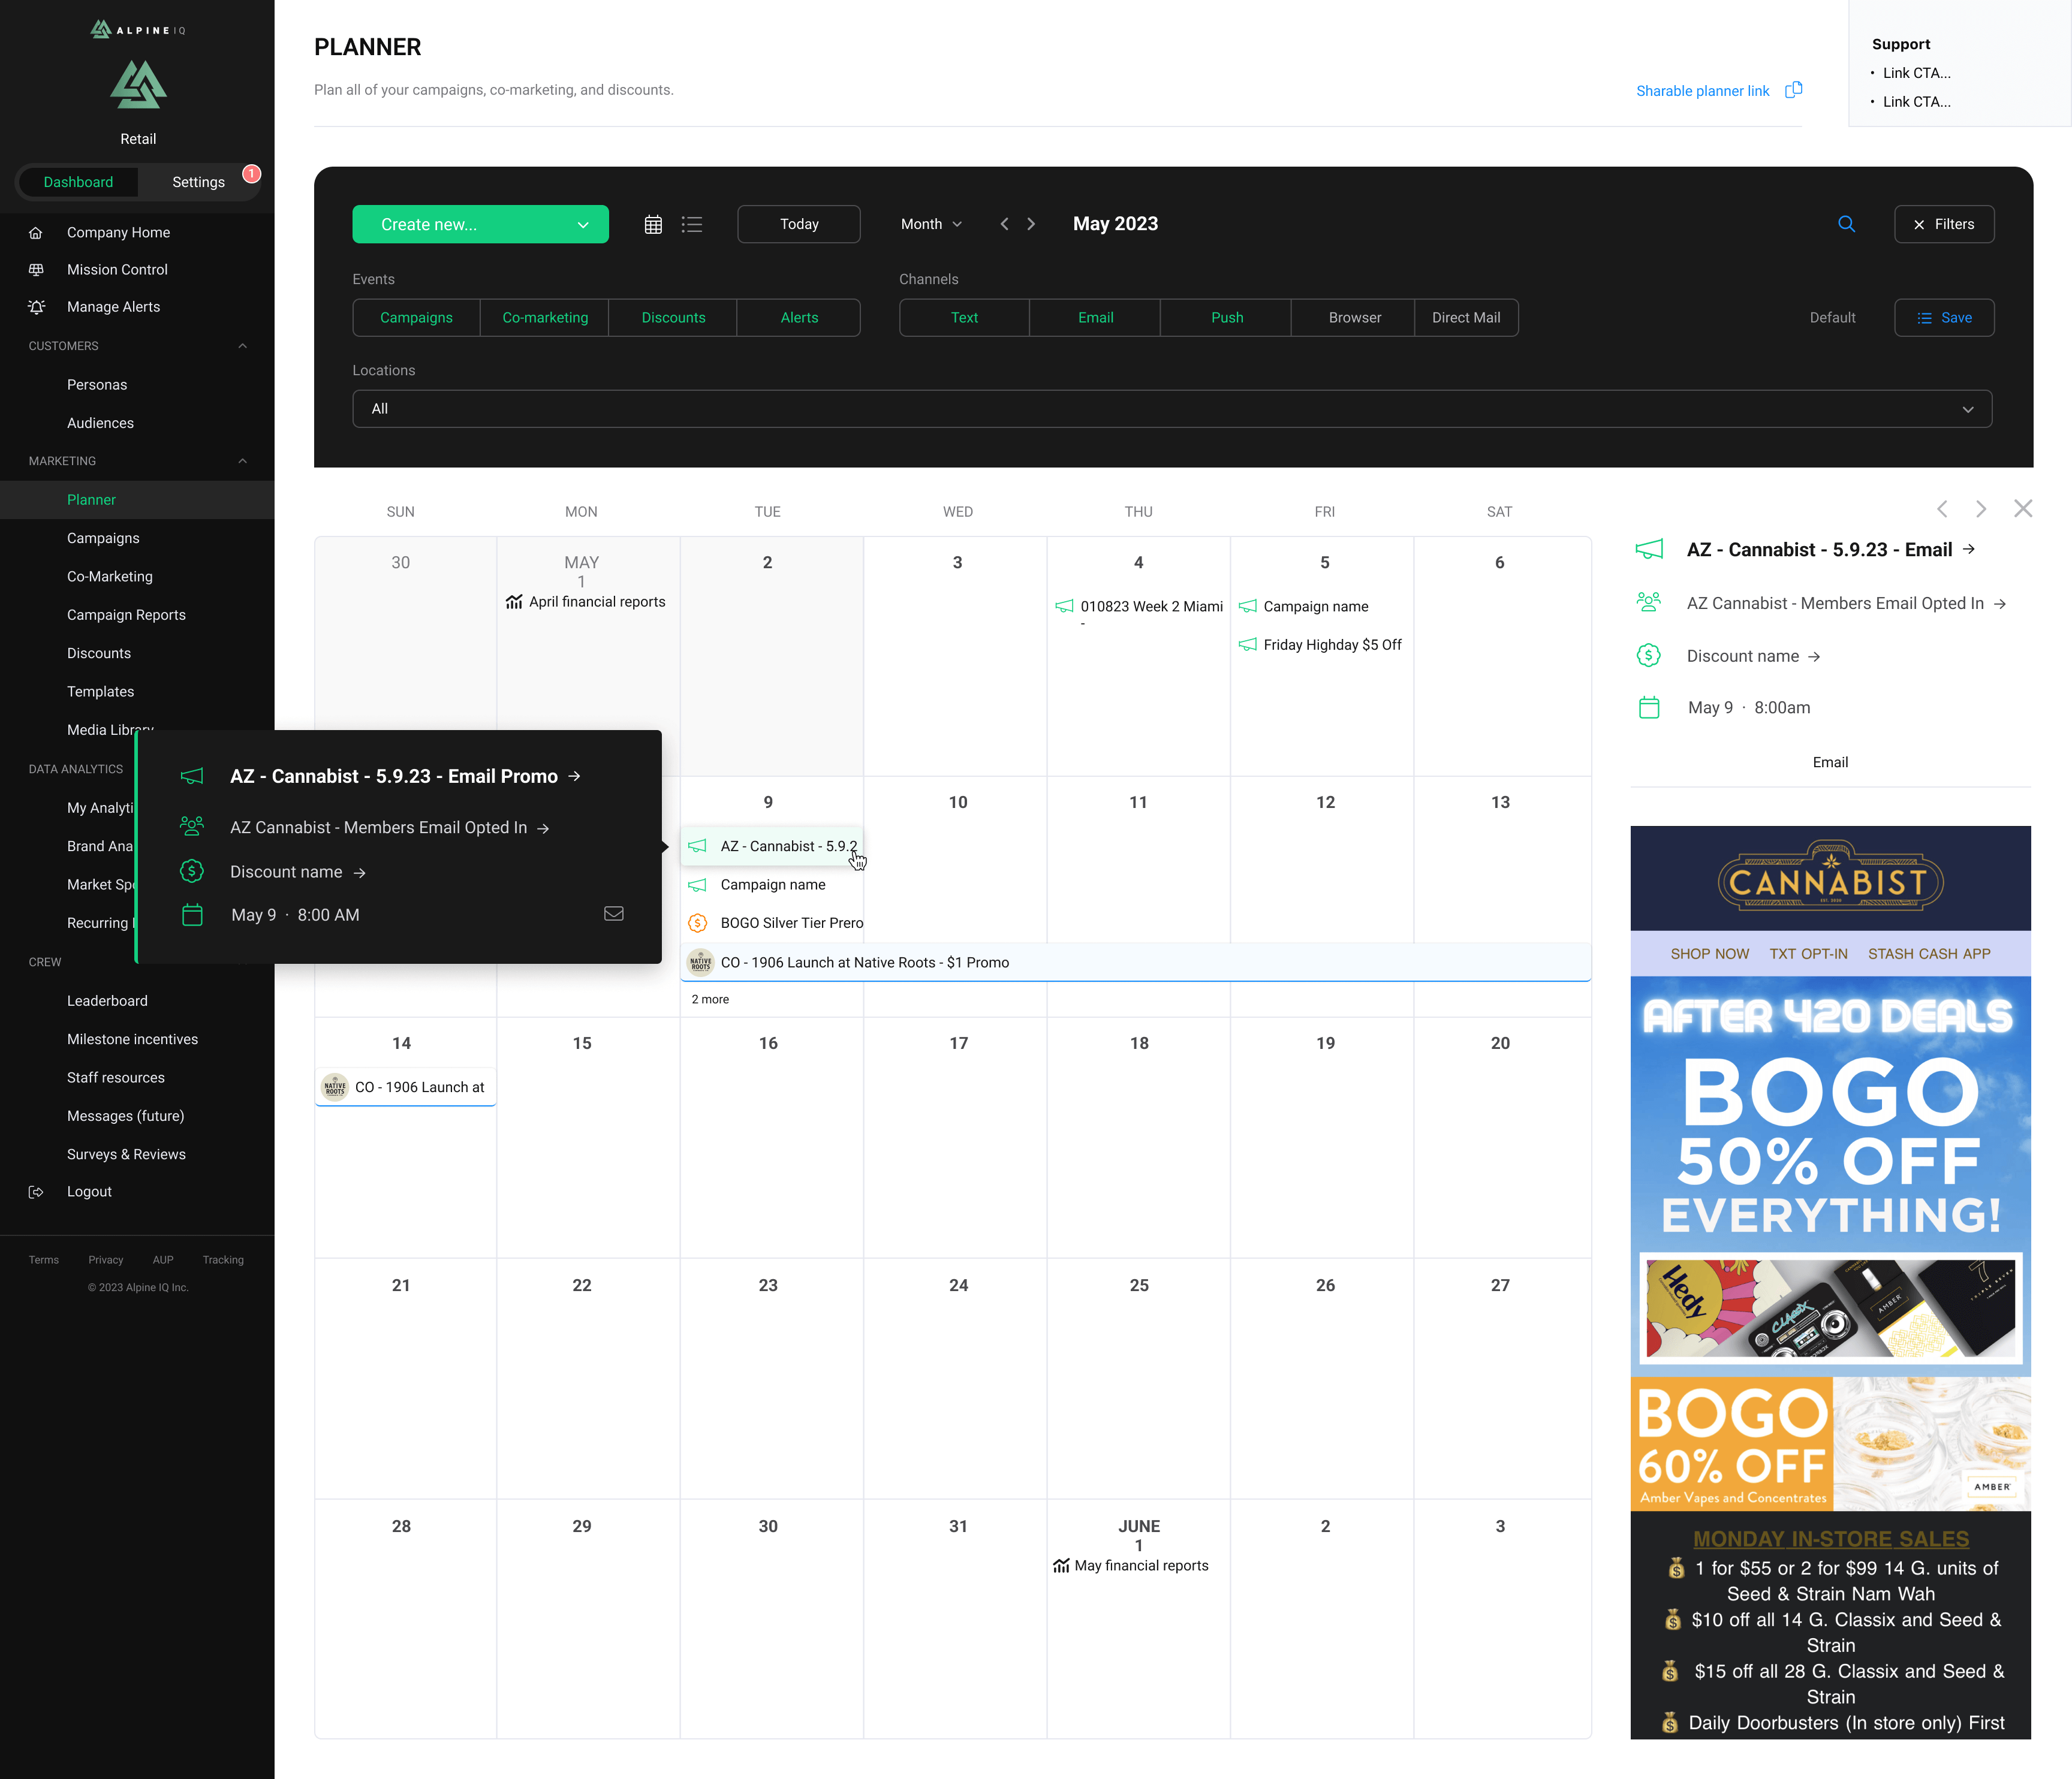Open the Month view dropdown

[930, 224]
